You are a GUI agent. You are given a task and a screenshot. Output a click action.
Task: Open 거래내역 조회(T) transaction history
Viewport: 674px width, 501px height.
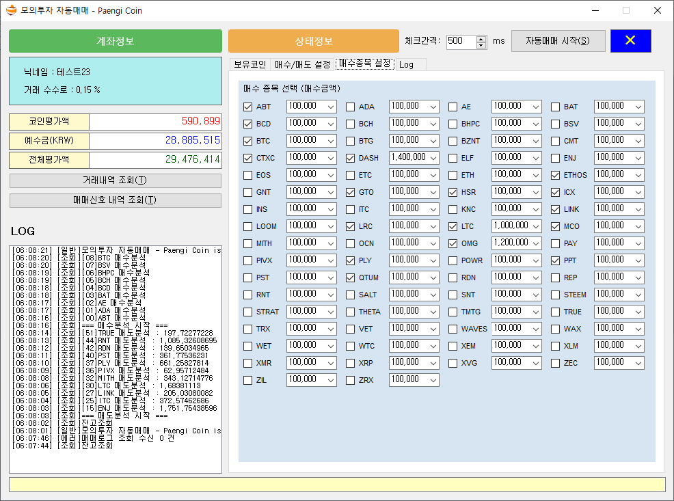point(116,180)
